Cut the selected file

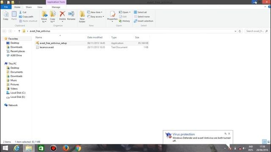pyautogui.click(x=22, y=12)
